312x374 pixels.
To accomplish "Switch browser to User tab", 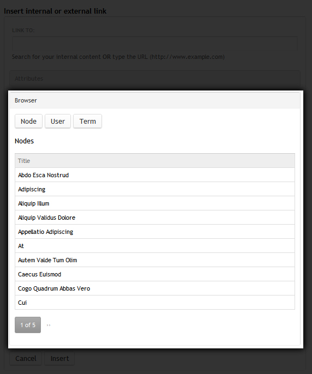I will 58,121.
